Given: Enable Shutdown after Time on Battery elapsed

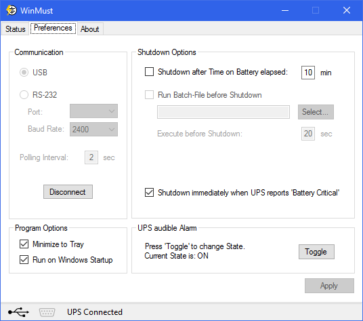Looking at the screenshot, I should 149,72.
